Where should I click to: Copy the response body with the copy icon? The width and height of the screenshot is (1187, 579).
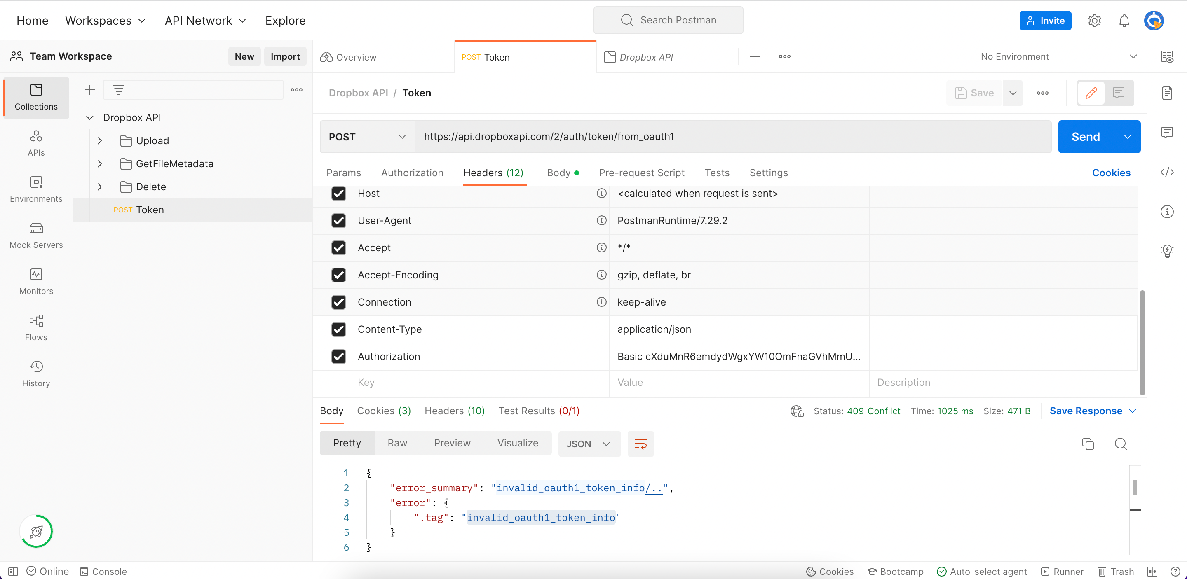click(1088, 444)
